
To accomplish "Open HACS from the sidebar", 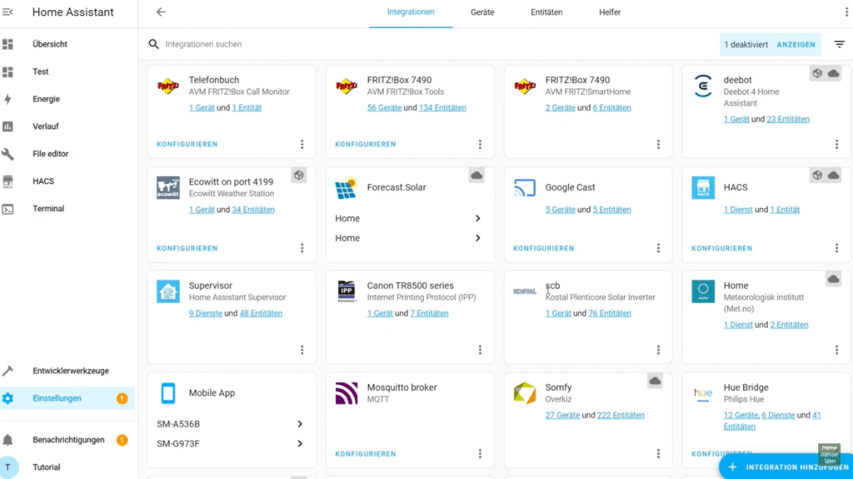I will pos(43,181).
